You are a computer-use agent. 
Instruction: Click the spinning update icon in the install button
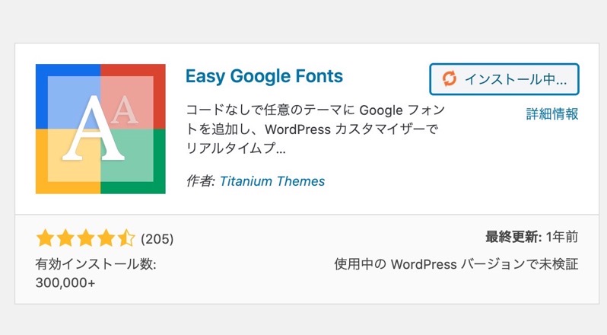[x=450, y=79]
